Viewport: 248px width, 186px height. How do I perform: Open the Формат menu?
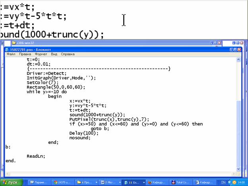[41, 54]
